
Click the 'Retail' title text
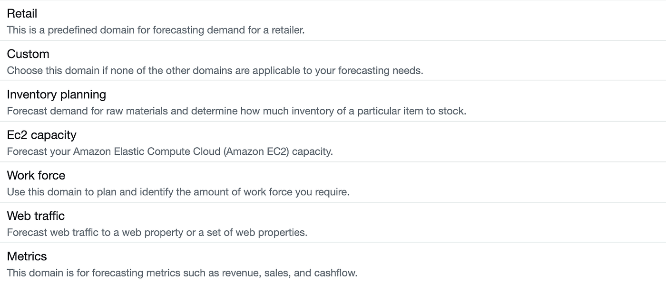pos(22,13)
